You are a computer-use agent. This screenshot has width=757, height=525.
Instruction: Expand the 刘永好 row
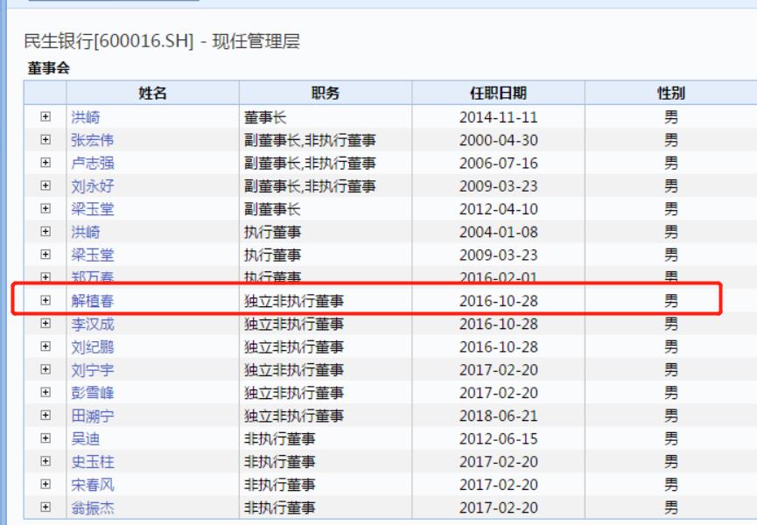pyautogui.click(x=46, y=185)
